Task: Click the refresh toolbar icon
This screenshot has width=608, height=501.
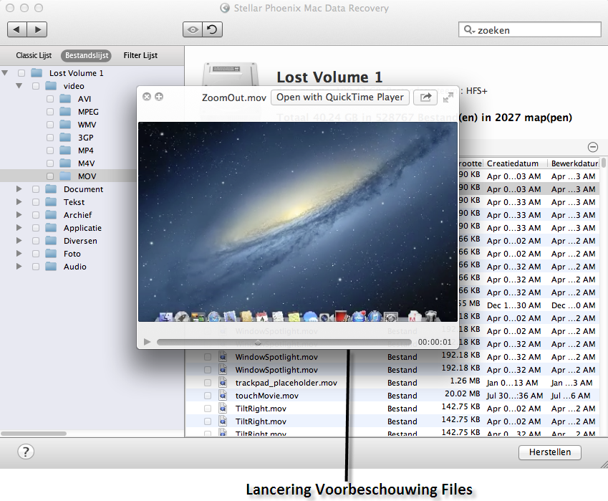Action: 213,29
